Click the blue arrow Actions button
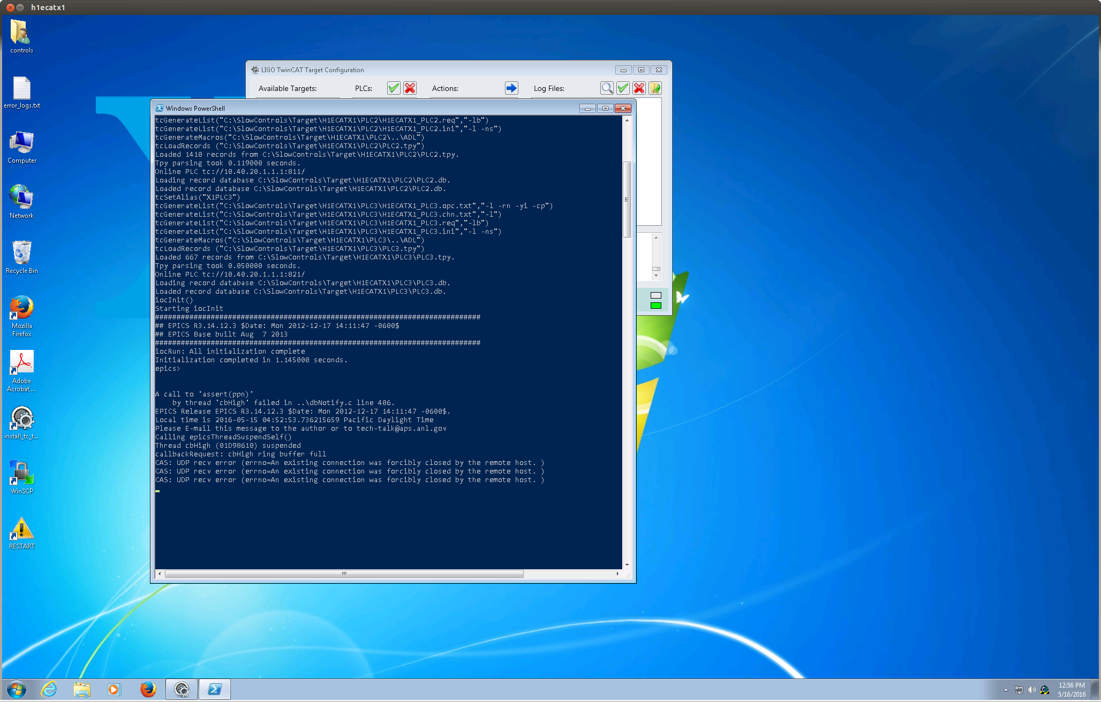Image resolution: width=1101 pixels, height=702 pixels. [511, 88]
